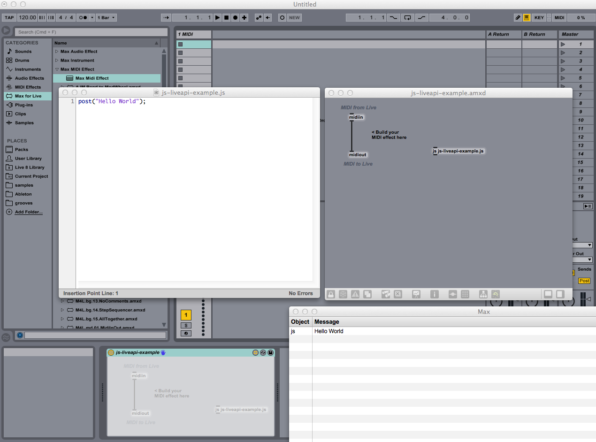Stop playback with the Stop button
The width and height of the screenshot is (596, 442).
tap(226, 17)
